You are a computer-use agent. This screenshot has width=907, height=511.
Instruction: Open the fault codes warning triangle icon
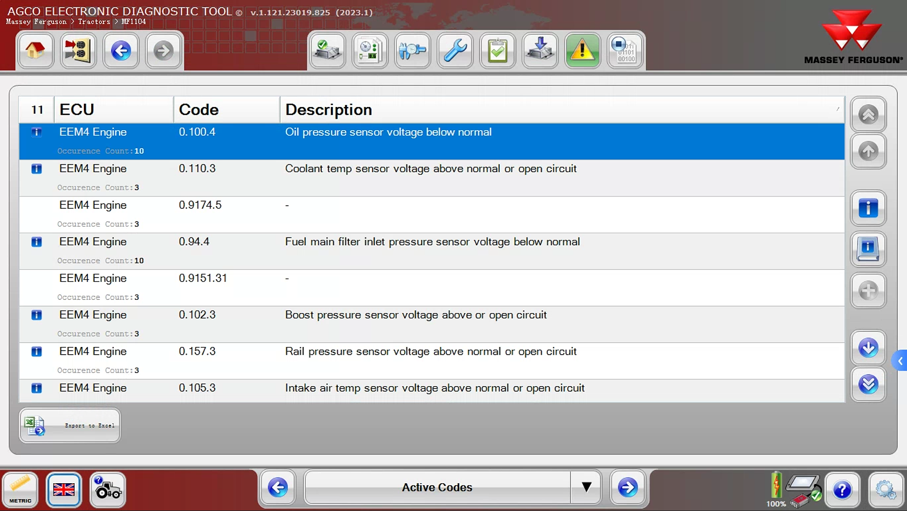(x=582, y=50)
